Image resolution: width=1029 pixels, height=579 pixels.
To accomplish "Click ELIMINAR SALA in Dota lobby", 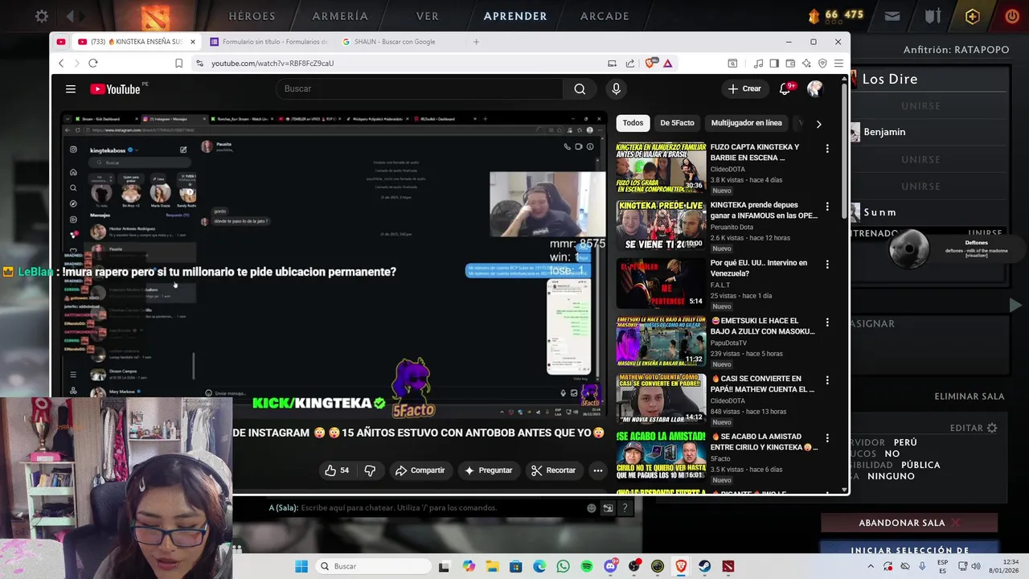I will pos(970,396).
